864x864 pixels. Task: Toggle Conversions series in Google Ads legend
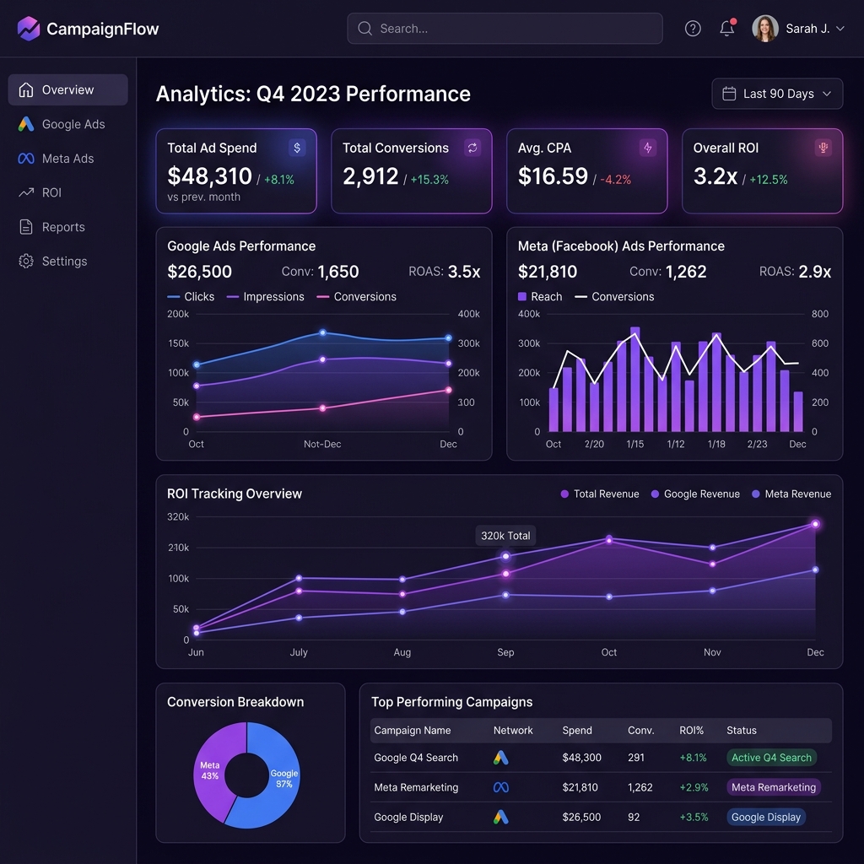(x=357, y=296)
